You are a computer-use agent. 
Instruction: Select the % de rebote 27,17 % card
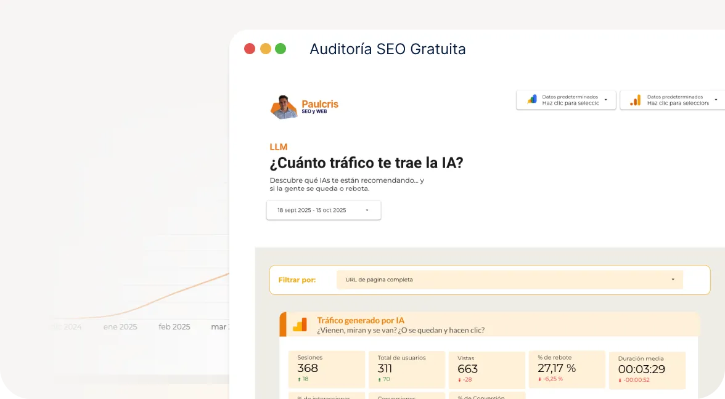567,369
